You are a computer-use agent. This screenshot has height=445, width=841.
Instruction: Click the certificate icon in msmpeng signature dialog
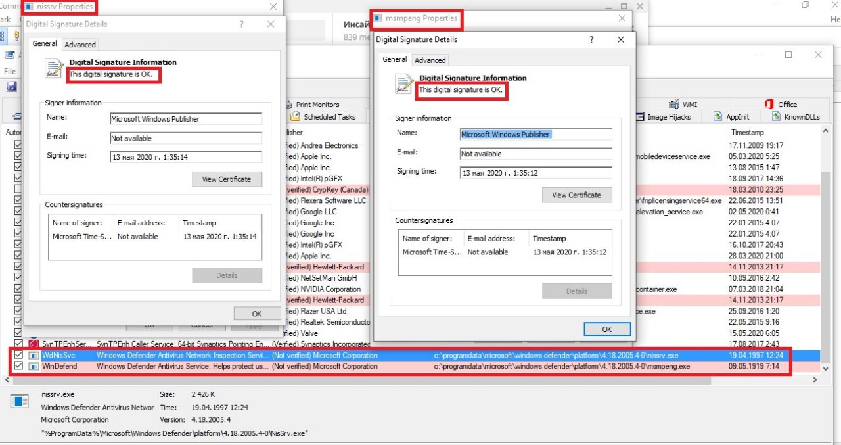coord(405,83)
